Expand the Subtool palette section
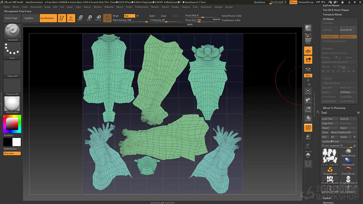 coord(327,198)
